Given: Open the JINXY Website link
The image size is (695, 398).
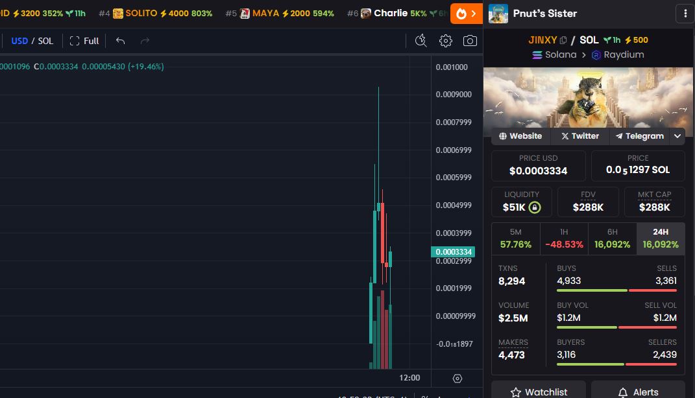Looking at the screenshot, I should click(520, 136).
